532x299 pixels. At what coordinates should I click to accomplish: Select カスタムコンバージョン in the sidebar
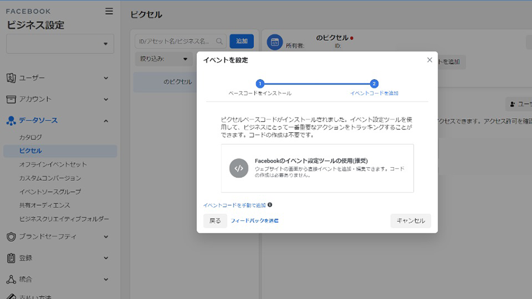tap(50, 178)
